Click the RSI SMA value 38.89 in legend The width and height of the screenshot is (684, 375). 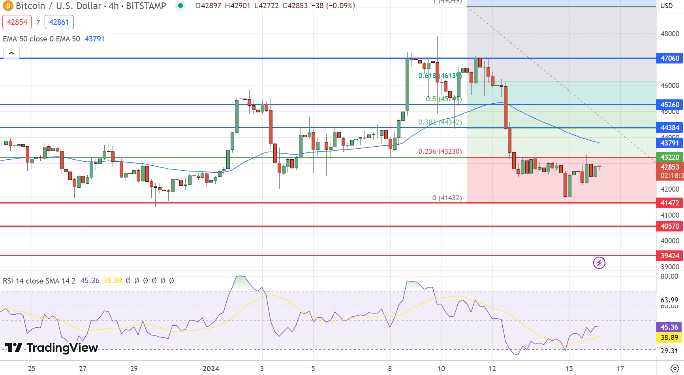(113, 281)
